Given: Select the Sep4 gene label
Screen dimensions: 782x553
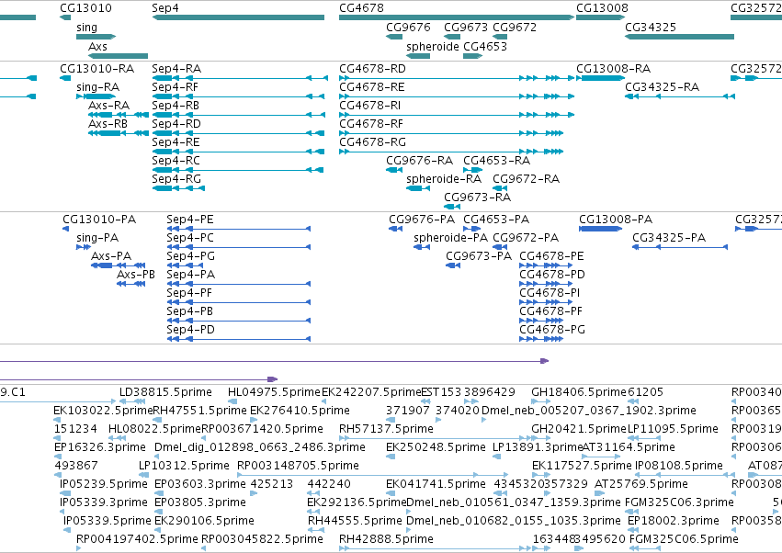Looking at the screenshot, I should click(x=165, y=8).
